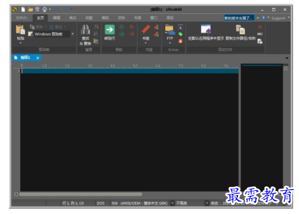Click the green circular Extras icon
Image resolution: width=299 pixels, height=214 pixels.
[181, 34]
